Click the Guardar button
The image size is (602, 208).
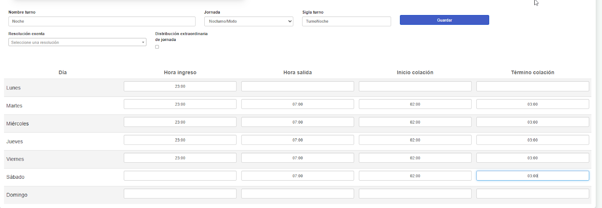[x=444, y=20]
